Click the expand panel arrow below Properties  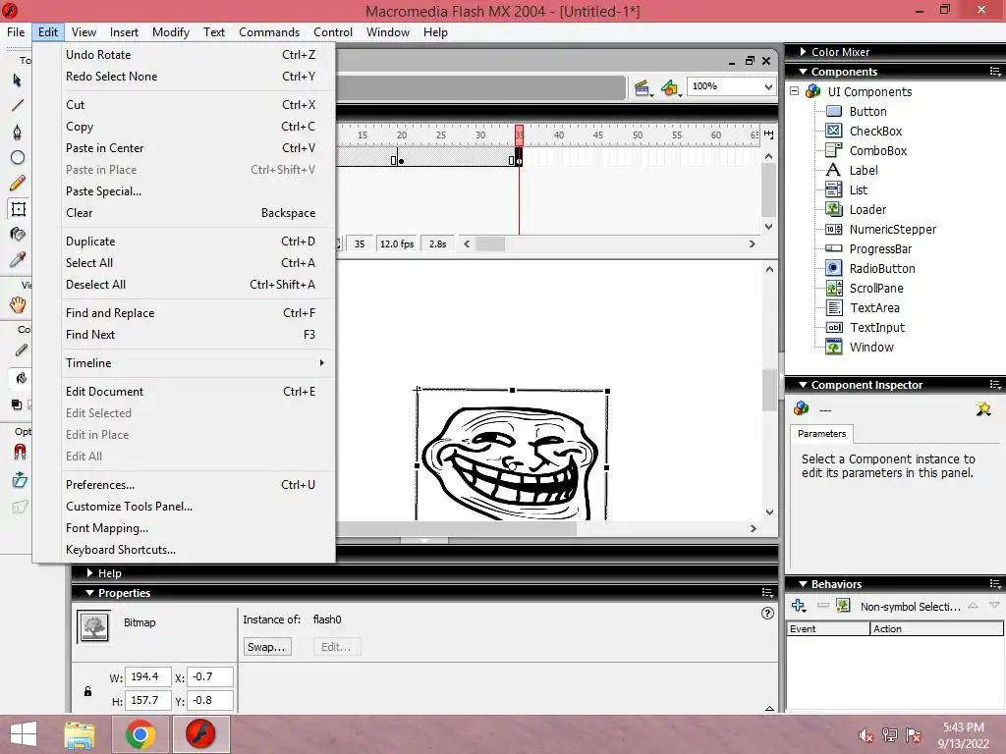point(769,709)
